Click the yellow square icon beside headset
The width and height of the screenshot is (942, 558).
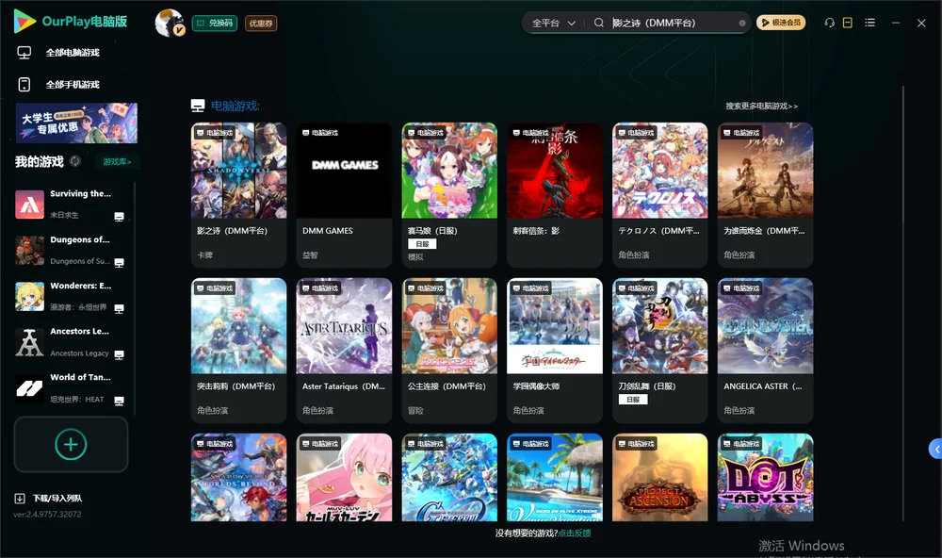coord(847,23)
